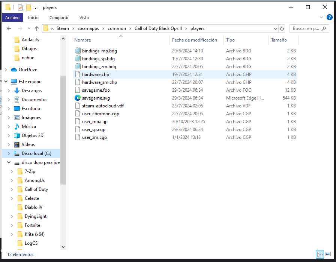Sort files by the Nombre column header

(x=82, y=40)
